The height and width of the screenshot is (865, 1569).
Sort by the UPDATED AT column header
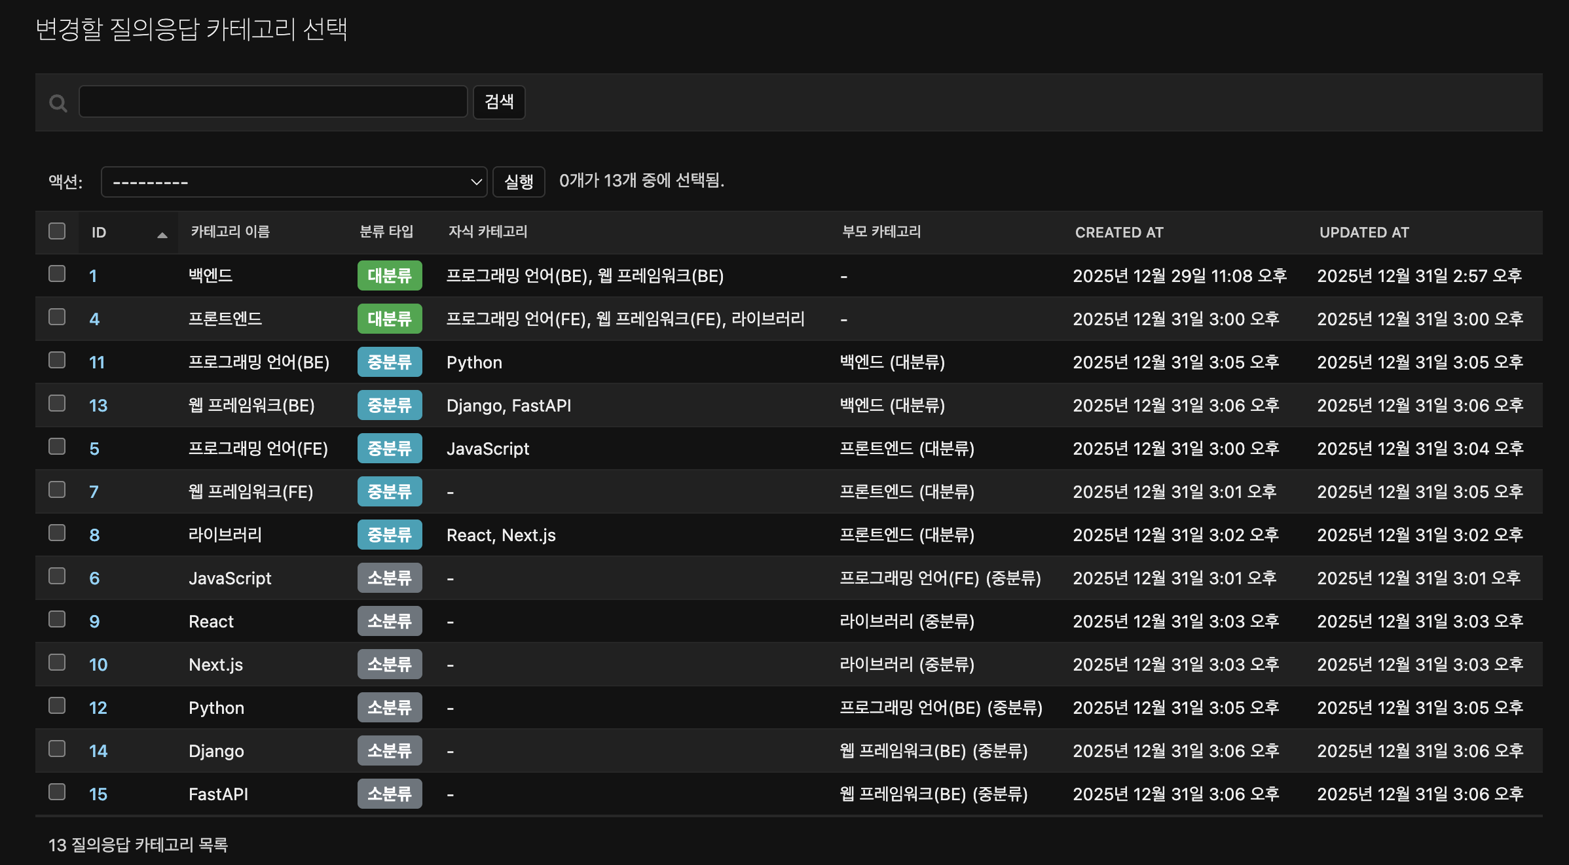[1363, 232]
